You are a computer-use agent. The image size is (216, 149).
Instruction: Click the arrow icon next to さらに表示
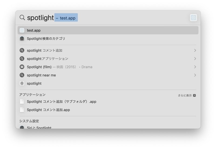(x=194, y=95)
